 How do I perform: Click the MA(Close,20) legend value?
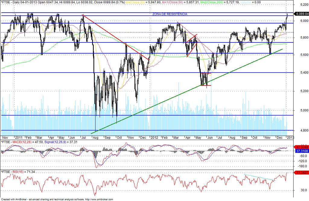pos(143,2)
